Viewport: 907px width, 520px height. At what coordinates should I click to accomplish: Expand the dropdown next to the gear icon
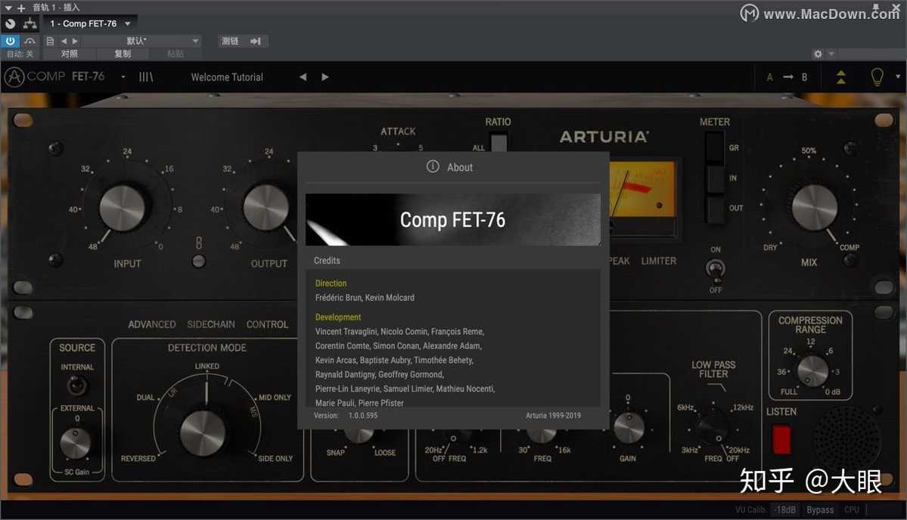pos(831,54)
